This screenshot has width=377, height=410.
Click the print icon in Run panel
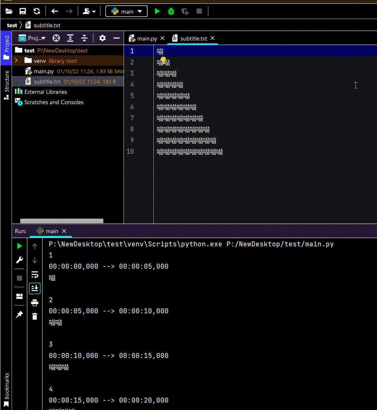pos(35,303)
